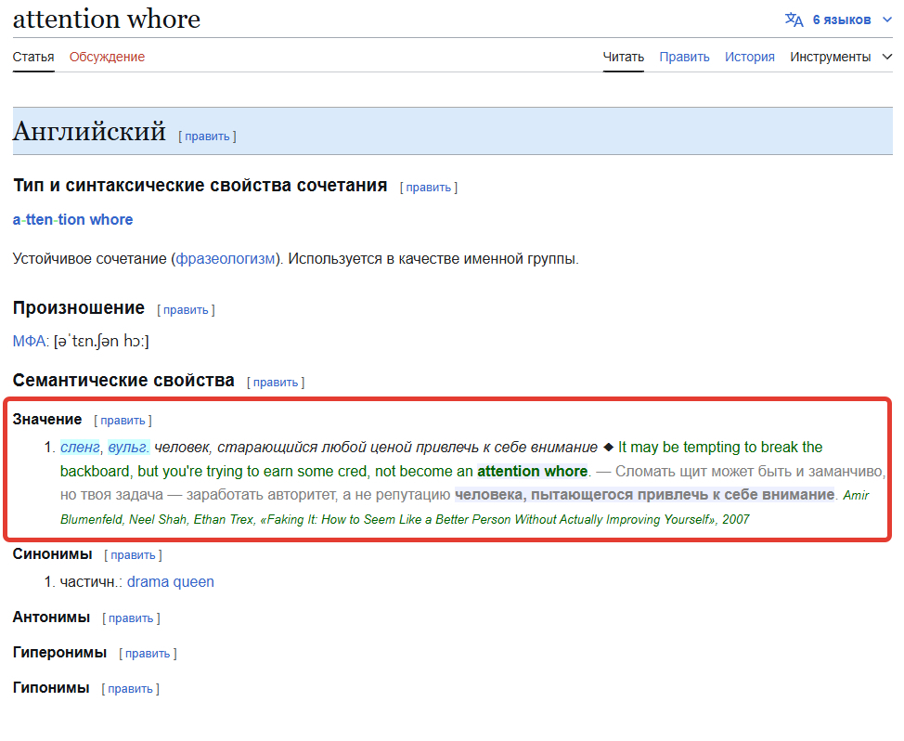Open the МФА link

coord(29,342)
